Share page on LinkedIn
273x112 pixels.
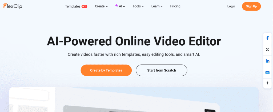coord(267,61)
